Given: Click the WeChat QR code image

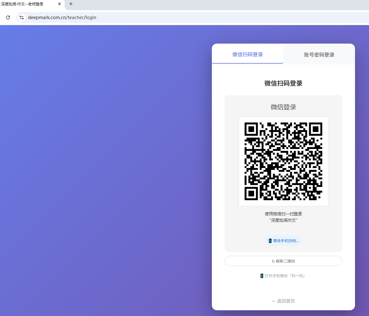Looking at the screenshot, I should pyautogui.click(x=283, y=161).
